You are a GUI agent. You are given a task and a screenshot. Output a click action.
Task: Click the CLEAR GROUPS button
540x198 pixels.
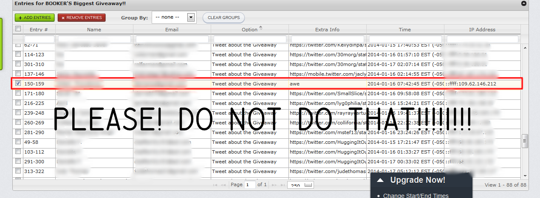[x=223, y=18]
